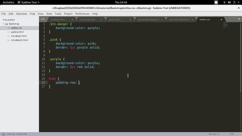
Task: Open the Preferences menu
Action: [82, 14]
